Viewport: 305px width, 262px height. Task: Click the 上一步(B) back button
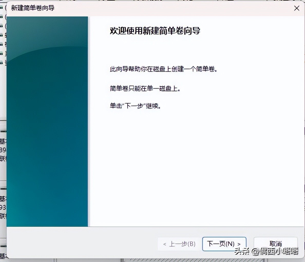(179, 244)
